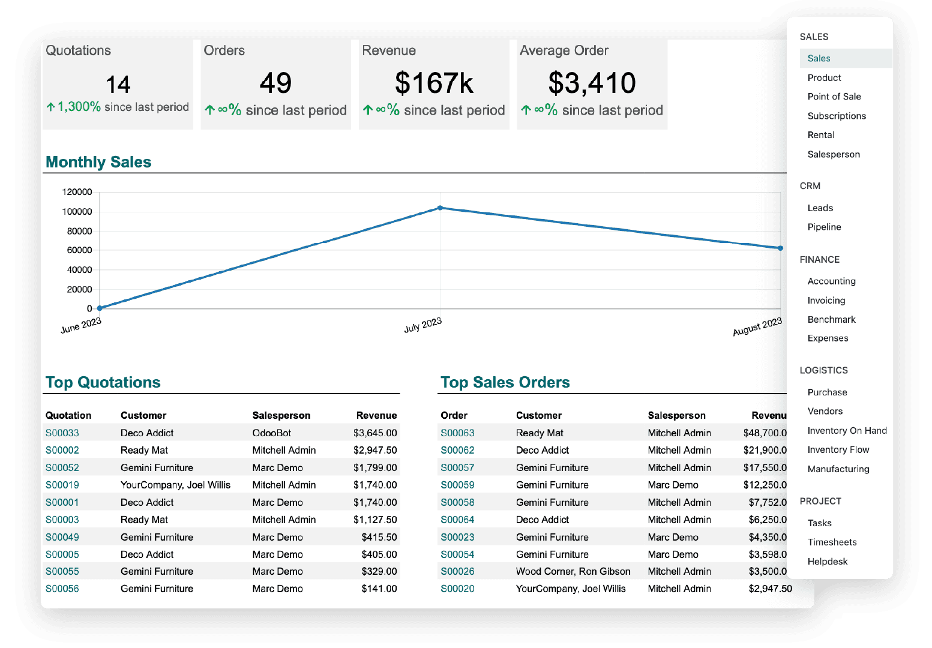Open Point of Sale from sidebar
932x648 pixels.
pos(834,96)
